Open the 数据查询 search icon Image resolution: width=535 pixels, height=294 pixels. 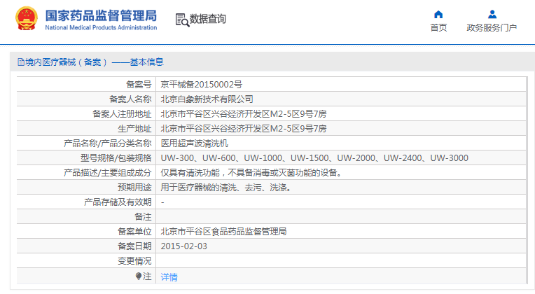coord(182,20)
